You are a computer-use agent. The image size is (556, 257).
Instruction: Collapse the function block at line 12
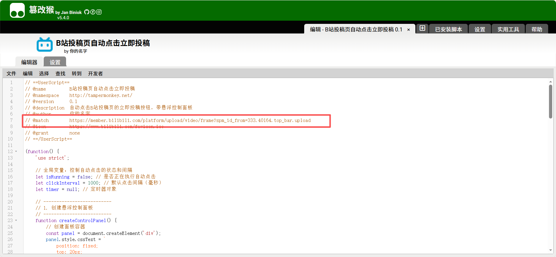16,151
